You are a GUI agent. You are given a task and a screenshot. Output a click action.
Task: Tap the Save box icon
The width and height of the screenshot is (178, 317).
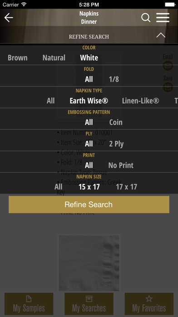point(168,87)
